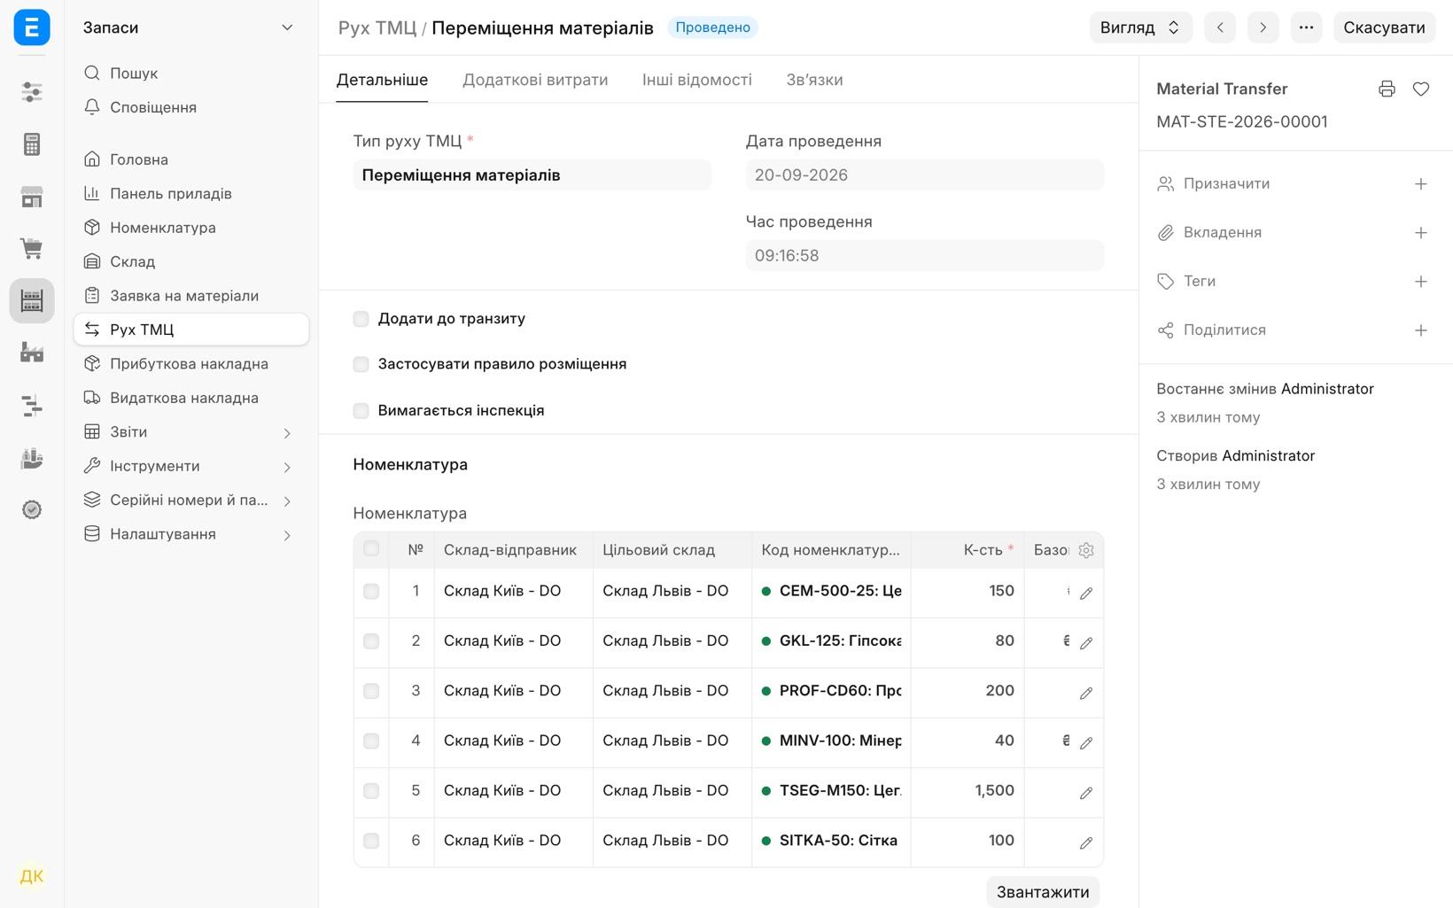Open Пошук in the sidebar
This screenshot has height=908, width=1453.
191,74
